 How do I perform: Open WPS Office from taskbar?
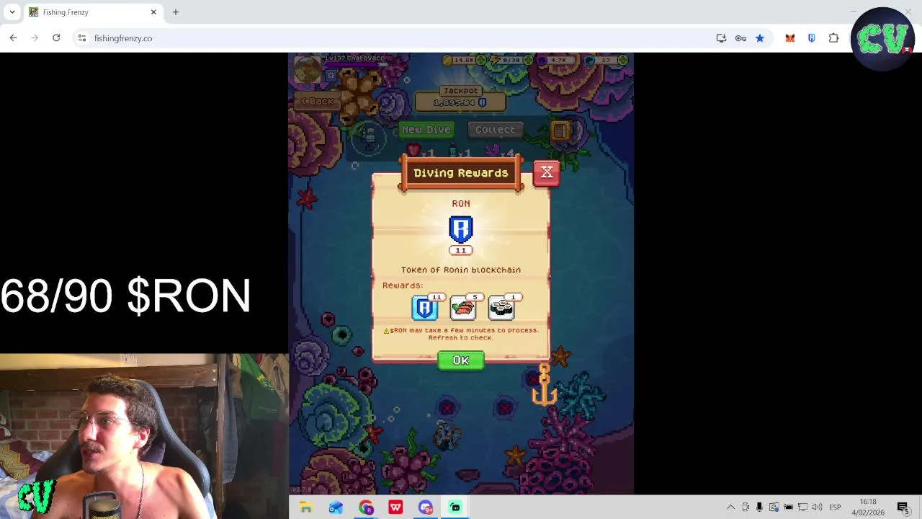[395, 507]
